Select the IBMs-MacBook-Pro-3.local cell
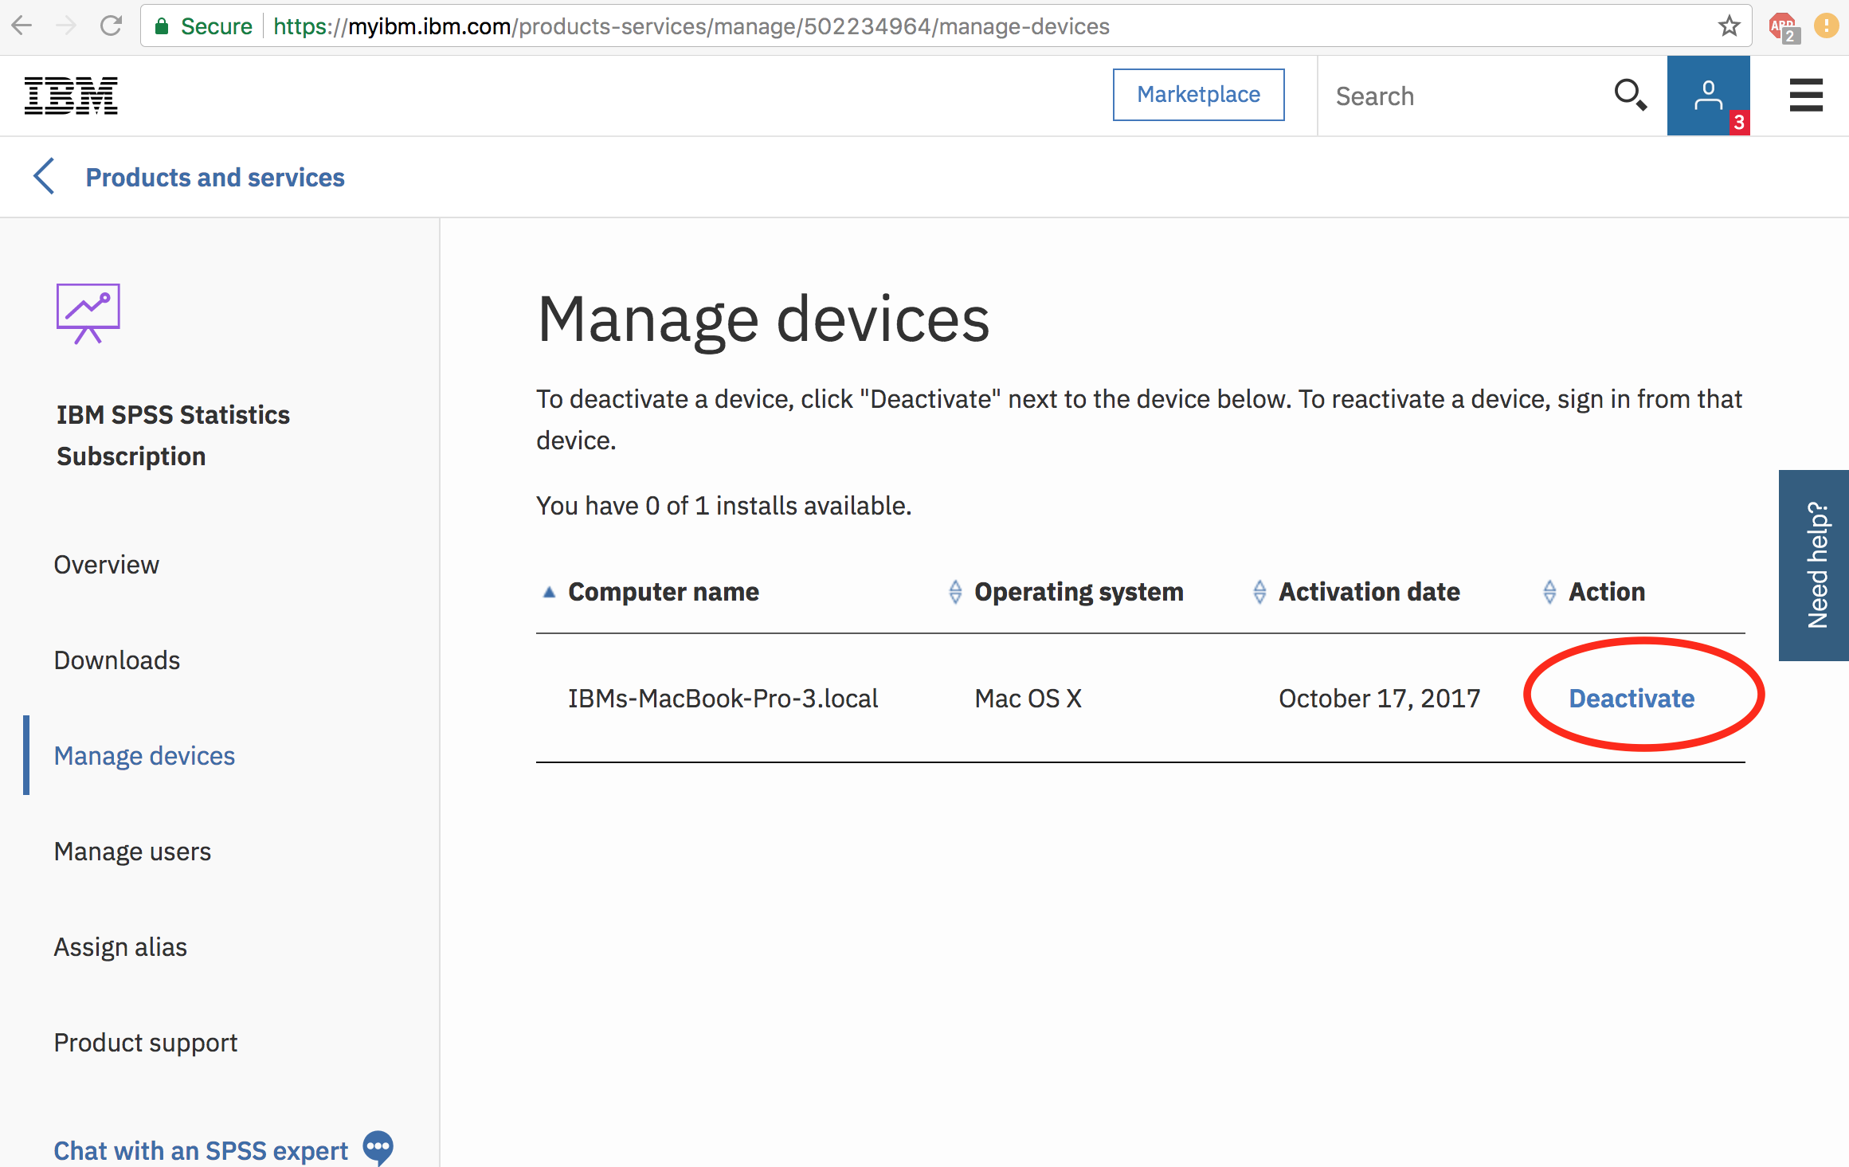 click(x=723, y=699)
